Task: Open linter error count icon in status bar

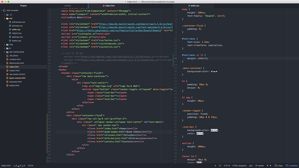Action: point(14,166)
